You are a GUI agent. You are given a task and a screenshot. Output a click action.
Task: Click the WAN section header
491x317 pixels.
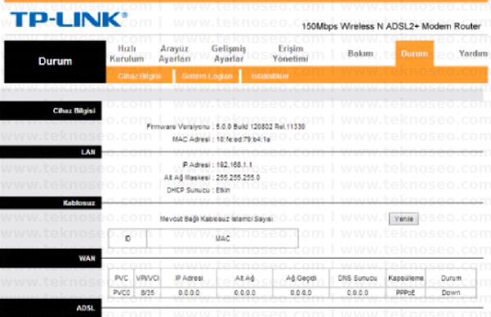pyautogui.click(x=51, y=258)
